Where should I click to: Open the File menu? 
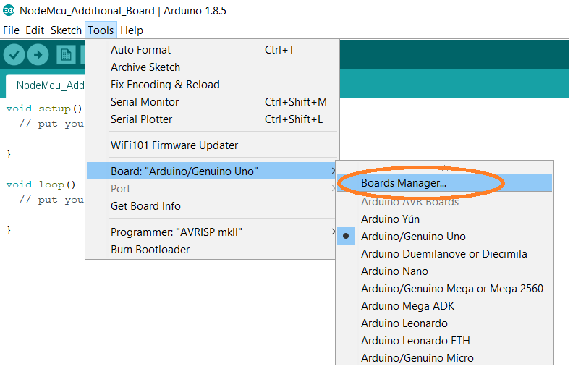click(11, 30)
